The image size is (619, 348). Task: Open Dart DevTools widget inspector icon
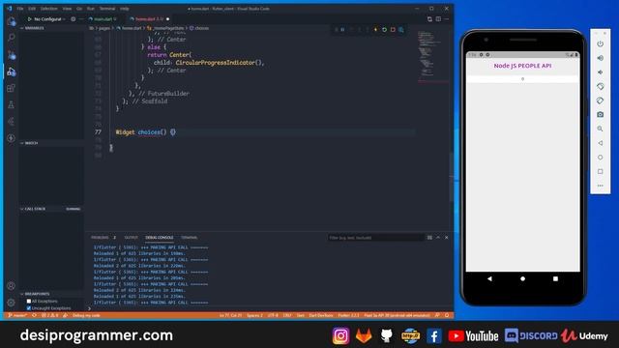[x=401, y=30]
